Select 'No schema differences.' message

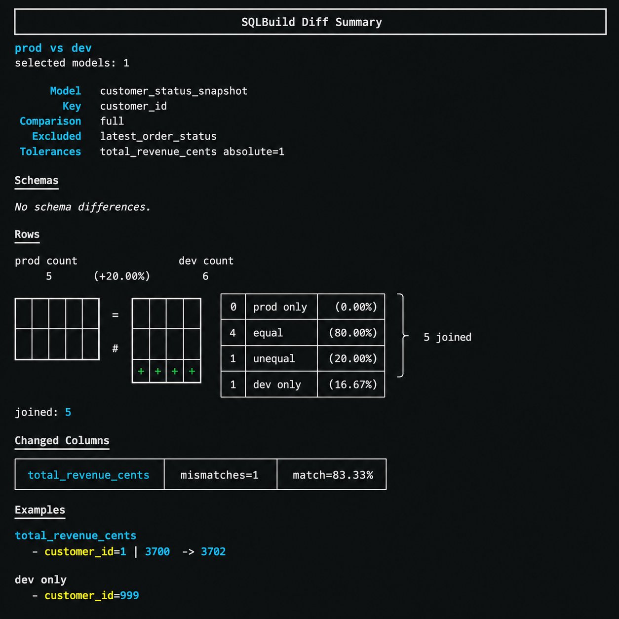point(83,207)
